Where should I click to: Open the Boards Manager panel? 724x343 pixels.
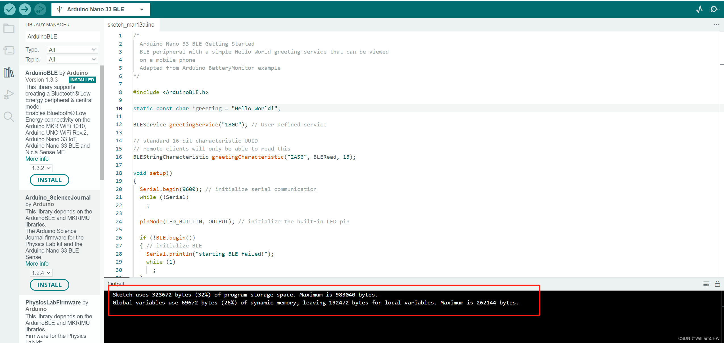9,50
